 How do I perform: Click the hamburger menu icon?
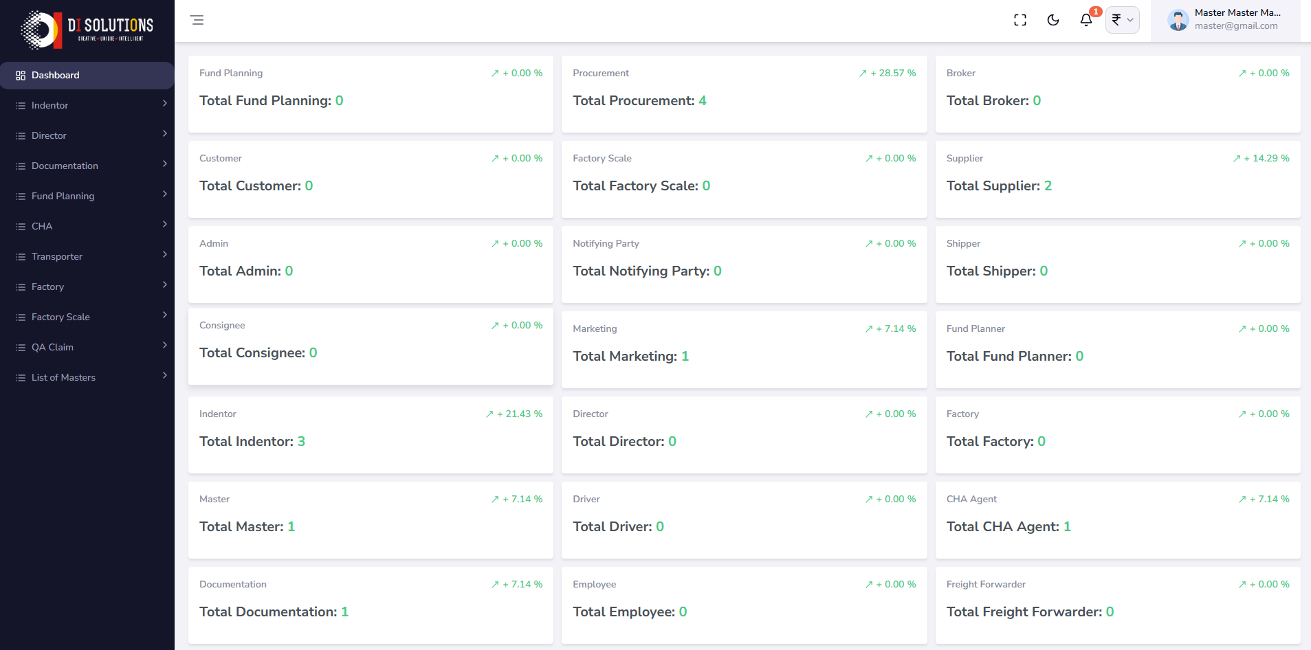coord(197,20)
